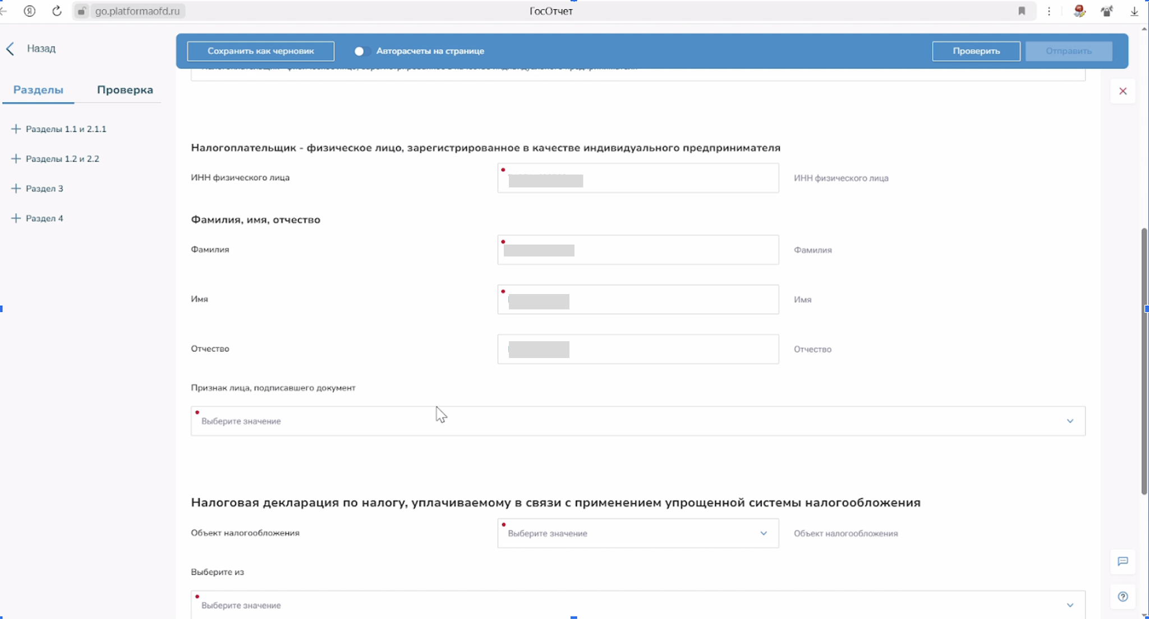Click the back arrow next to Назад
The width and height of the screenshot is (1149, 619).
(10, 49)
